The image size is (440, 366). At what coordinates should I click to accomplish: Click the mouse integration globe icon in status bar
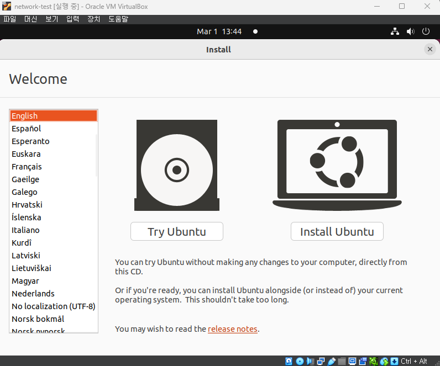click(384, 361)
